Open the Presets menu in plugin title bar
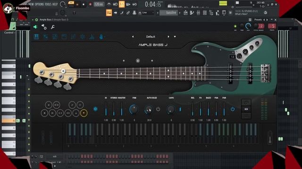The width and height of the screenshot is (302, 169). (x=258, y=20)
